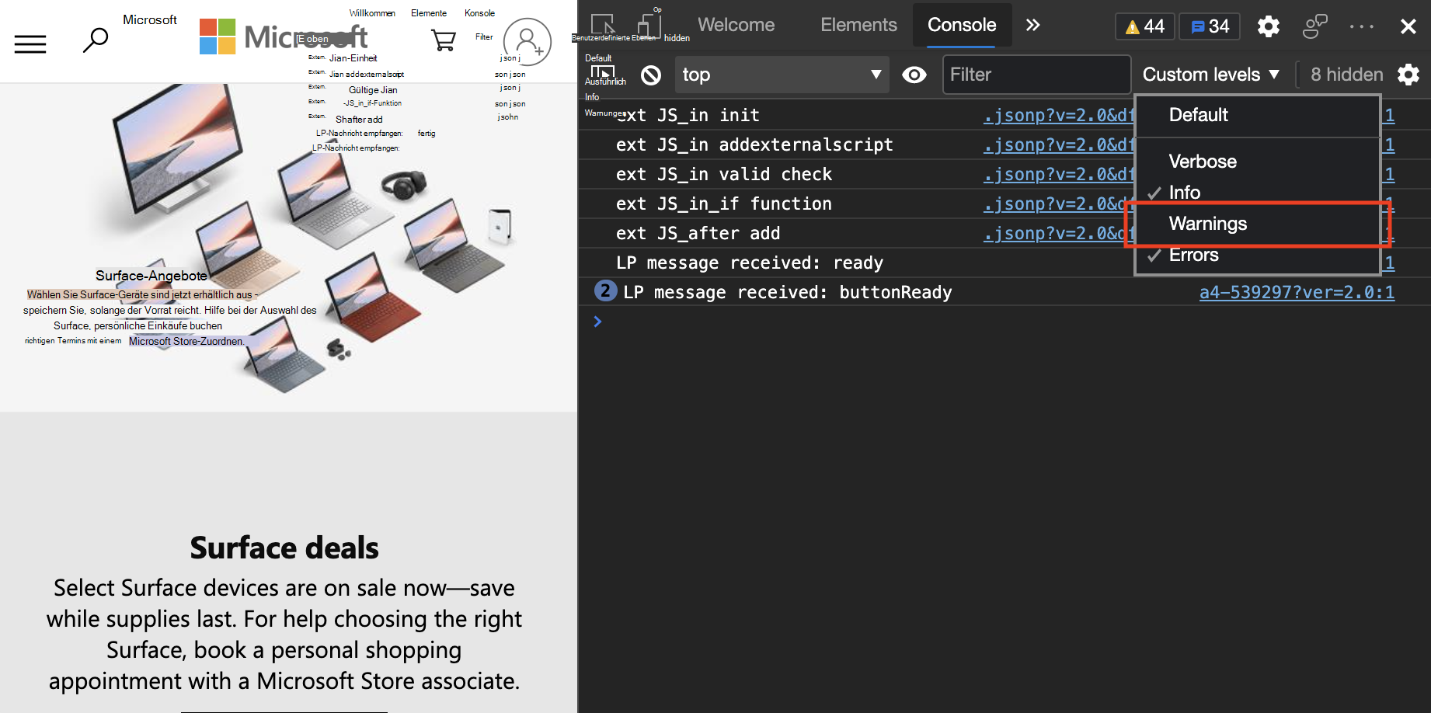Screen dimensions: 1431x713
Task: Switch to the Elements tab
Action: (858, 25)
